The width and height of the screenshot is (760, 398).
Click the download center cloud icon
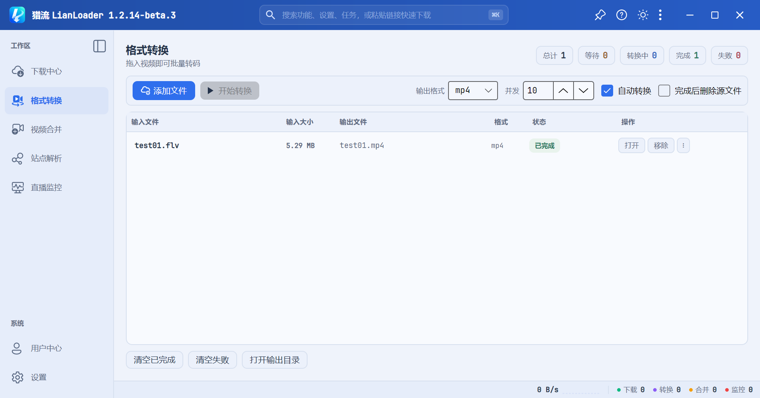(x=18, y=72)
